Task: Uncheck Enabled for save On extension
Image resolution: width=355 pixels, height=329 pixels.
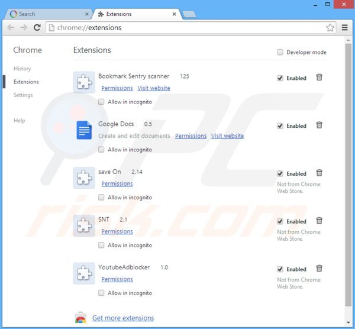Action: click(x=280, y=174)
